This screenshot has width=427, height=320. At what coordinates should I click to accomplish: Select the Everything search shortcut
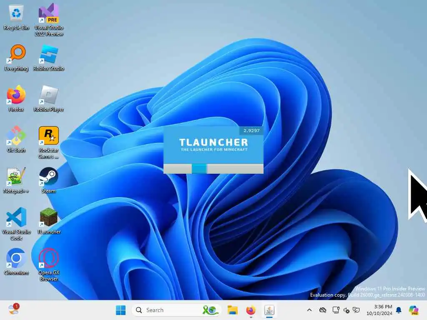point(16,58)
